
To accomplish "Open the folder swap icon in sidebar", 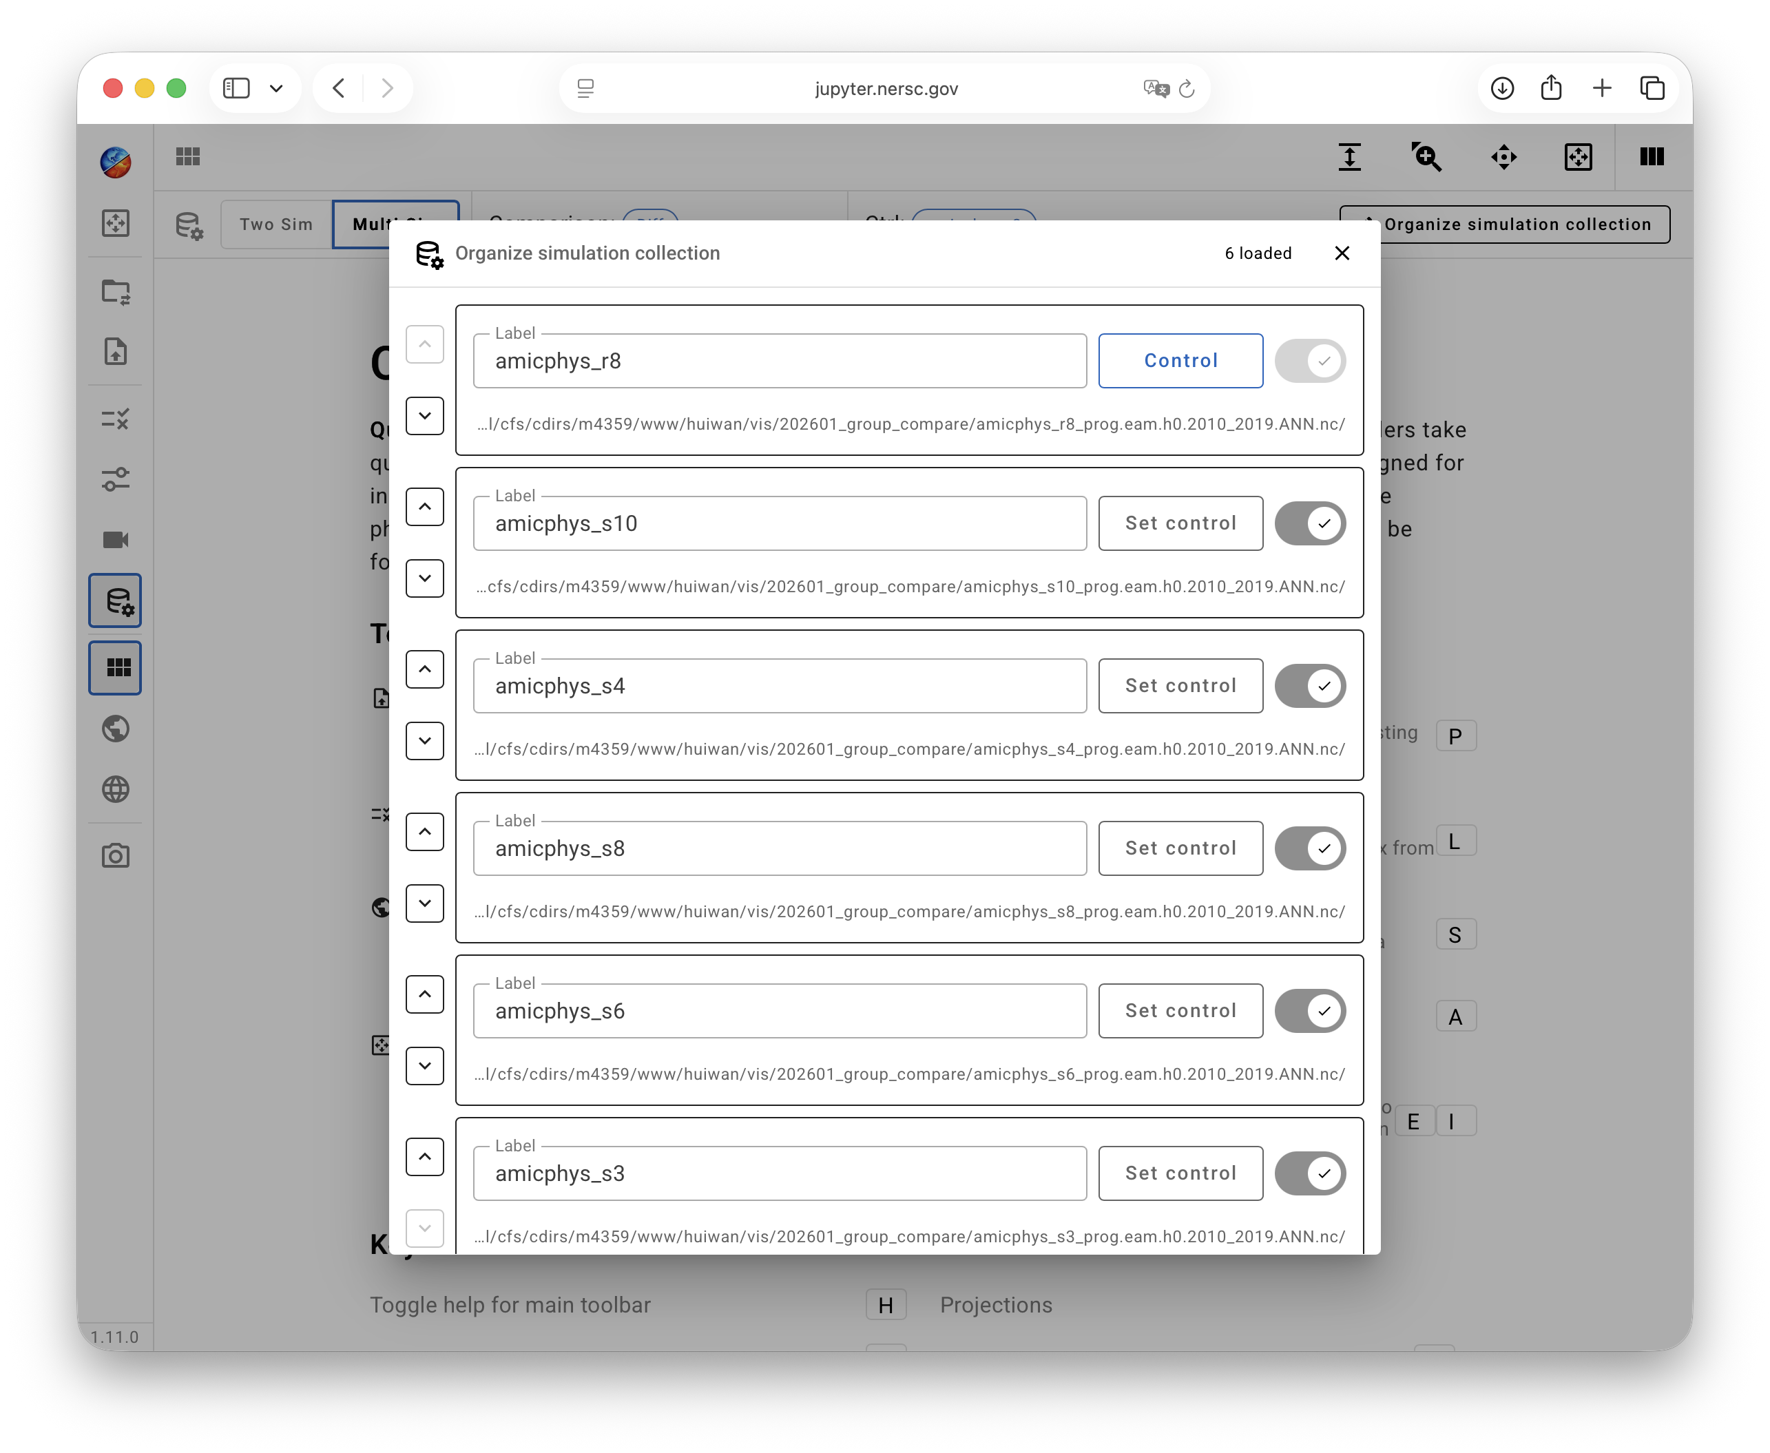I will click(x=116, y=292).
